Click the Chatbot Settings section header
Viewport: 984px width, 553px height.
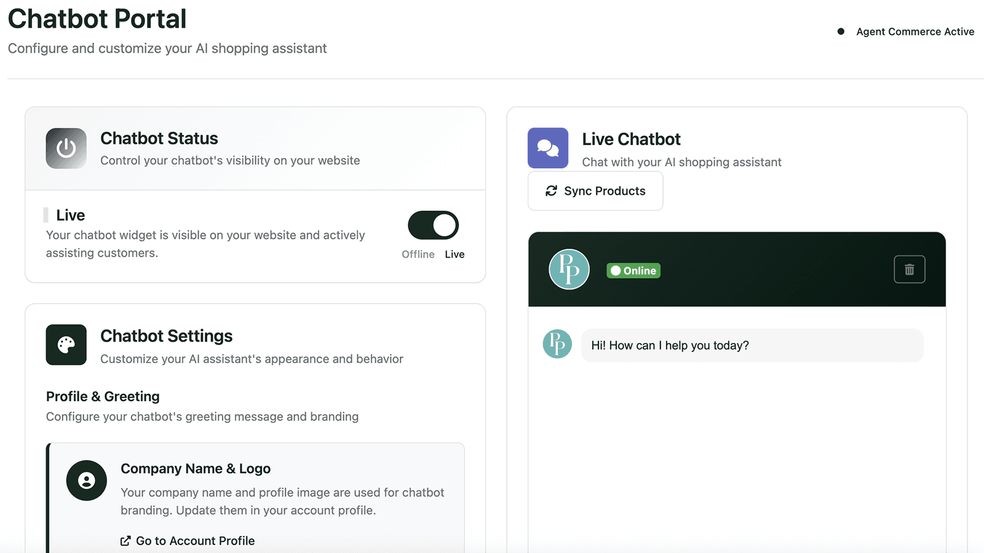coord(166,335)
